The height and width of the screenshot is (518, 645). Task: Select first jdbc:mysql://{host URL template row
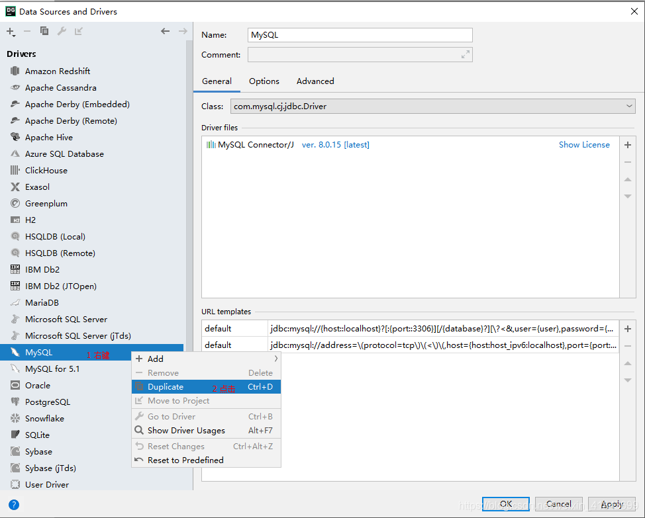point(410,329)
